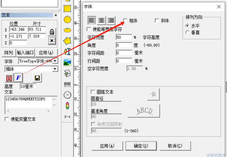Click 应用(A) in the font dialog
This screenshot has width=227, height=157.
pyautogui.click(x=107, y=146)
